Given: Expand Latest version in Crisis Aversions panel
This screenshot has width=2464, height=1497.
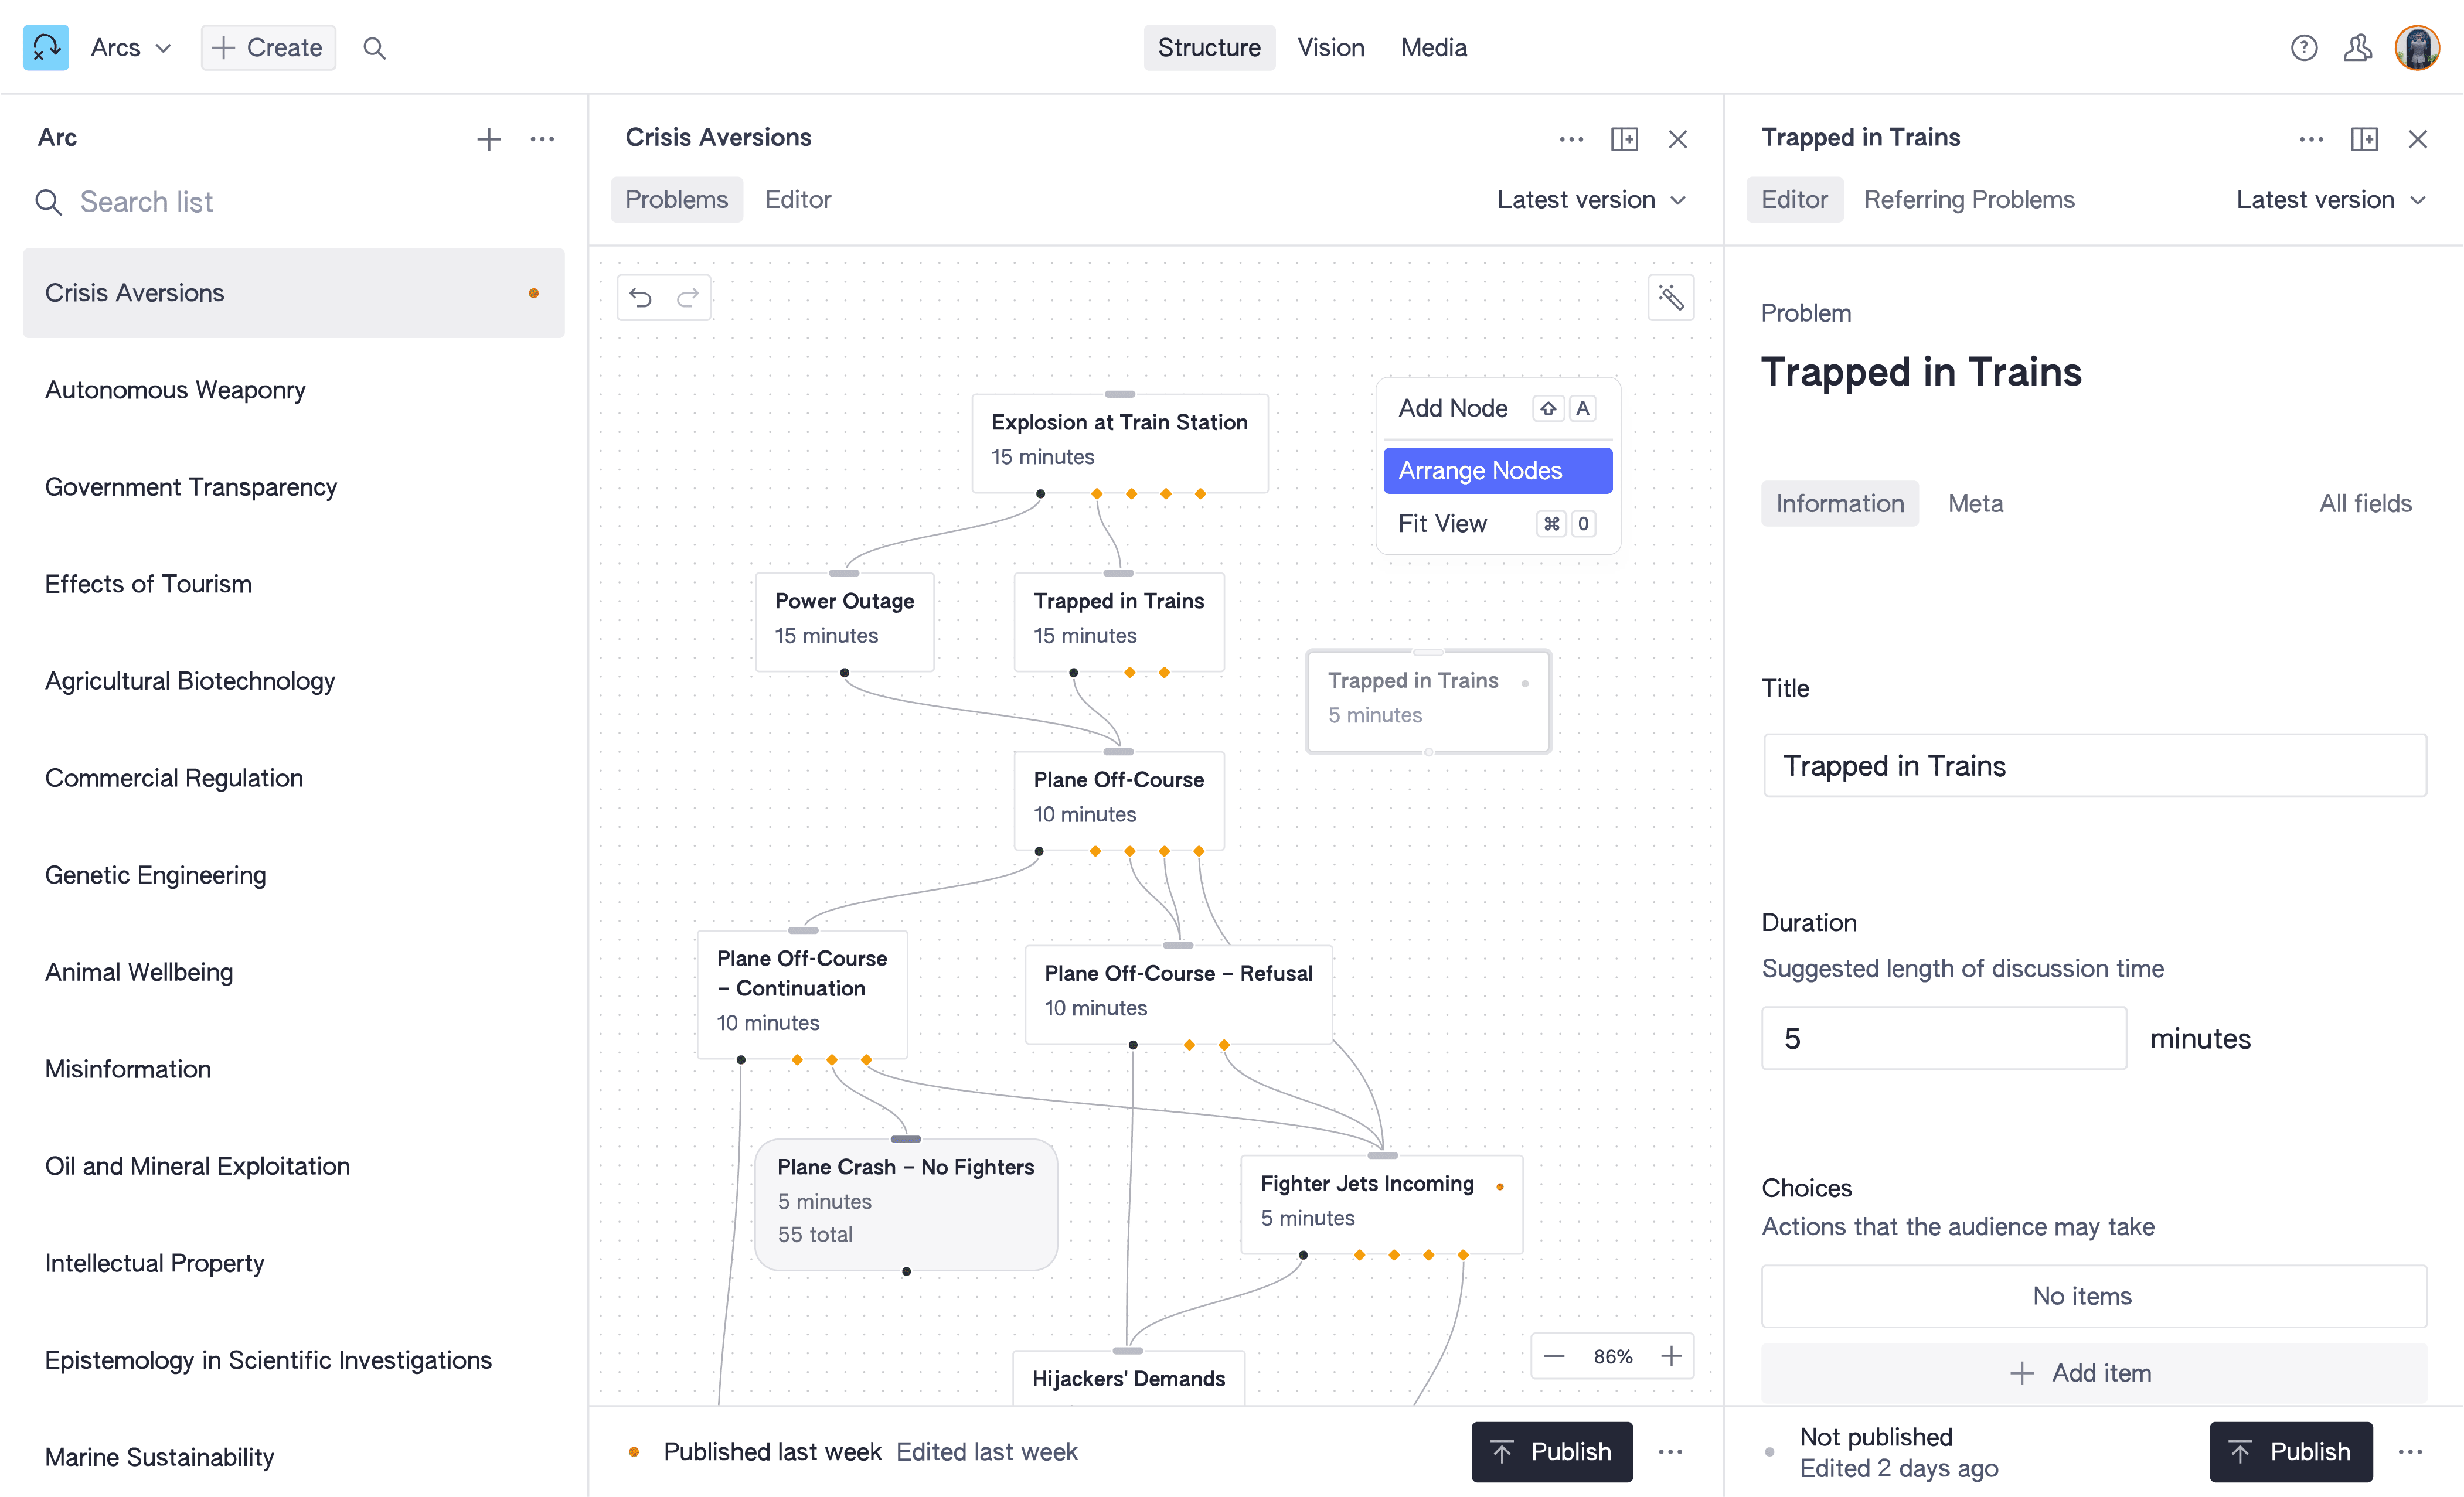Looking at the screenshot, I should (1591, 200).
